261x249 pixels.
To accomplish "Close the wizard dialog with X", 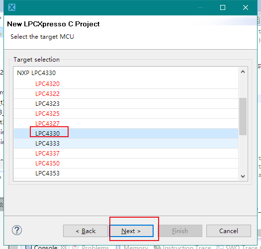I will click(246, 7).
